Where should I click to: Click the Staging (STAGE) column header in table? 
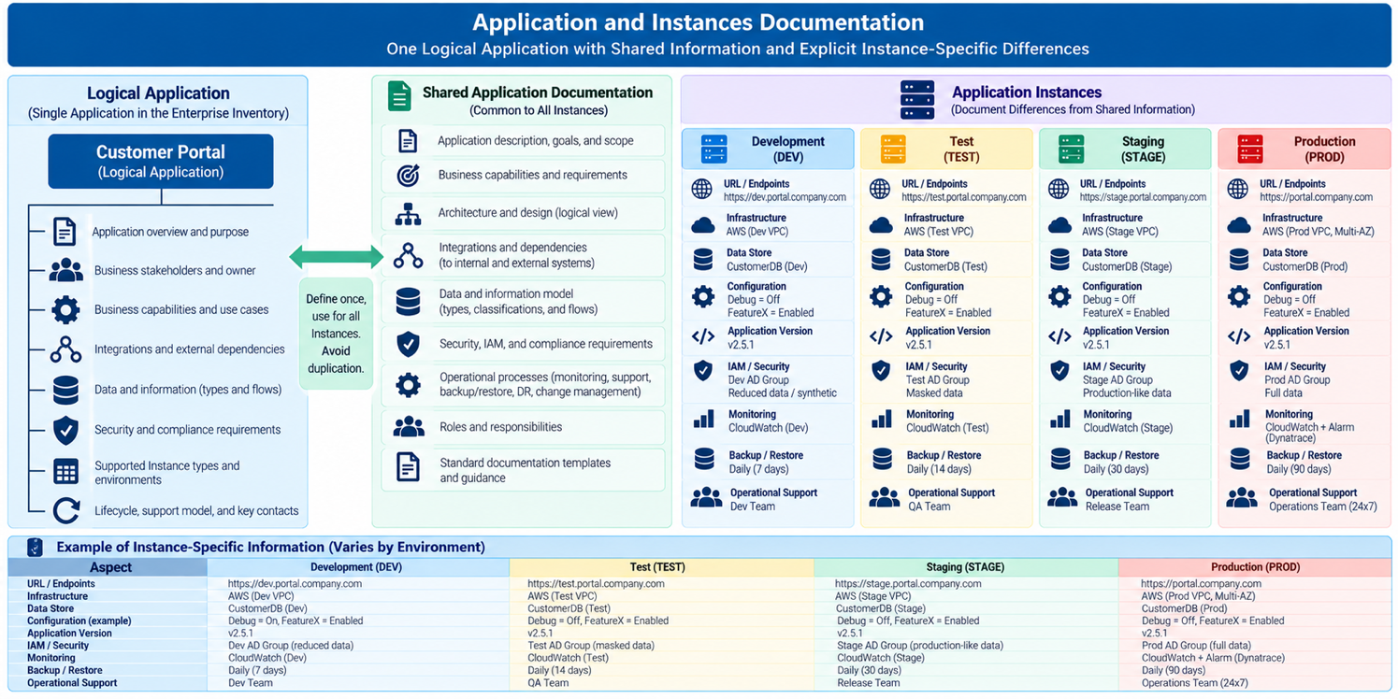pos(966,566)
